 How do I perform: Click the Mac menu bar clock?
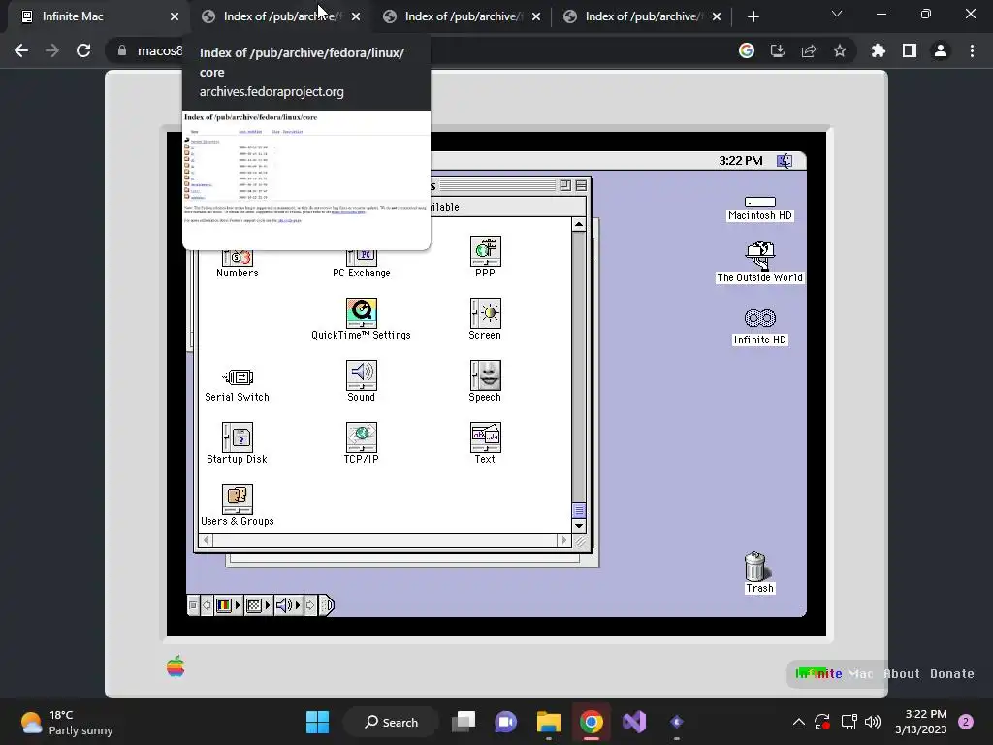[740, 161]
